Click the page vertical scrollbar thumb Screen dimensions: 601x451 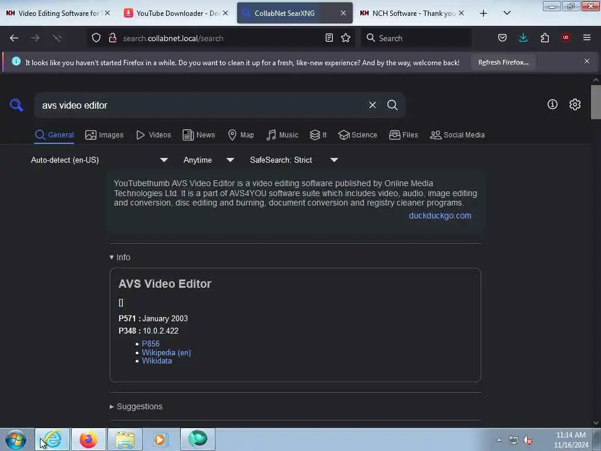point(596,102)
